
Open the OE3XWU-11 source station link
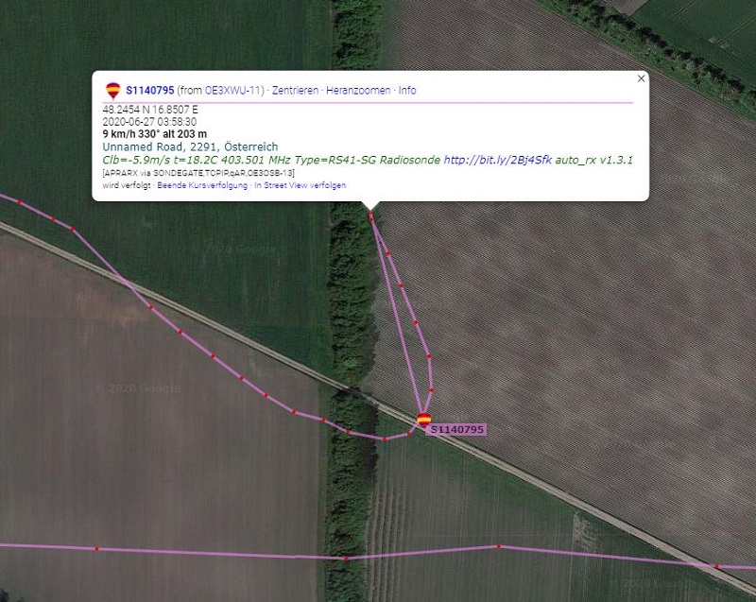(232, 91)
